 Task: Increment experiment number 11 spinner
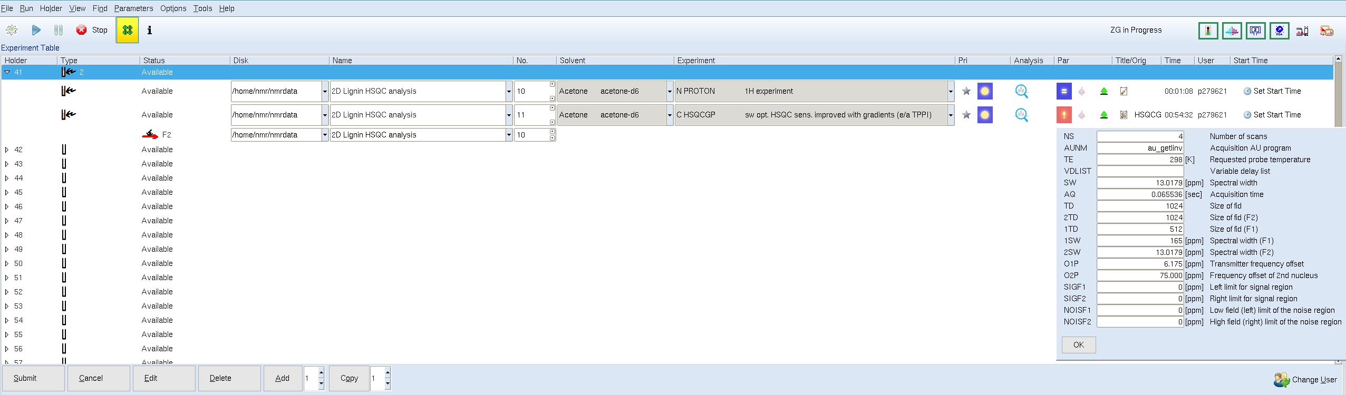pyautogui.click(x=552, y=108)
